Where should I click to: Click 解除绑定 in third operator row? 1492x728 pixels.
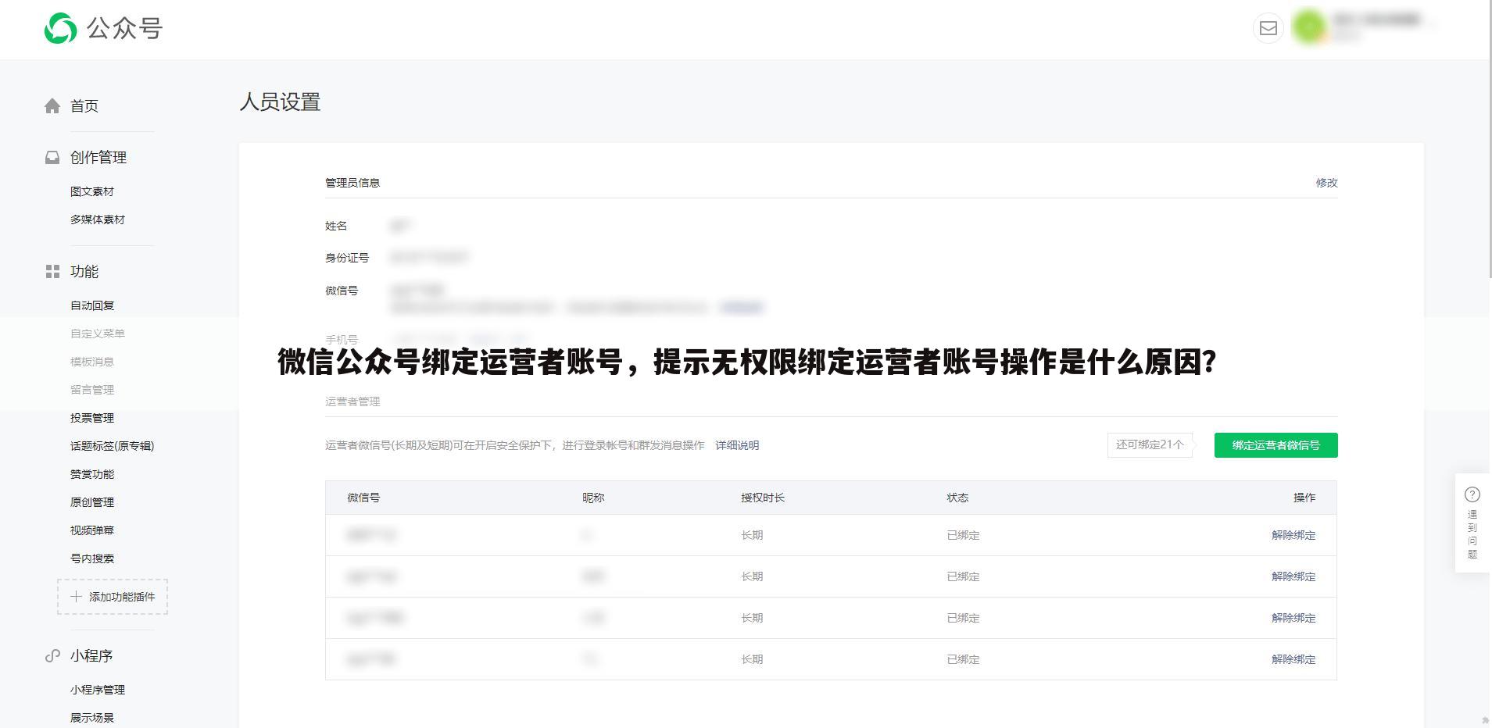tap(1293, 618)
